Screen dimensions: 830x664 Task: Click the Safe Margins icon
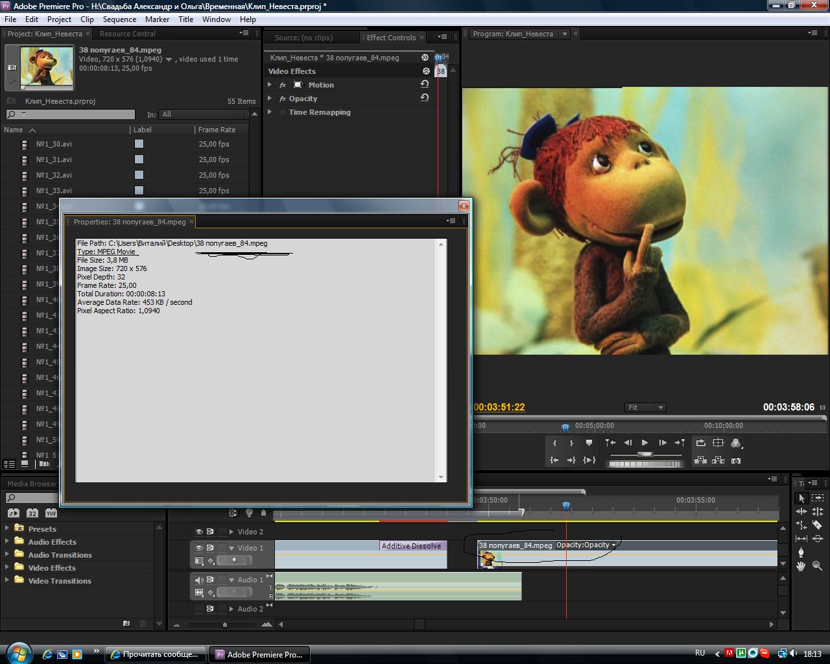718,443
